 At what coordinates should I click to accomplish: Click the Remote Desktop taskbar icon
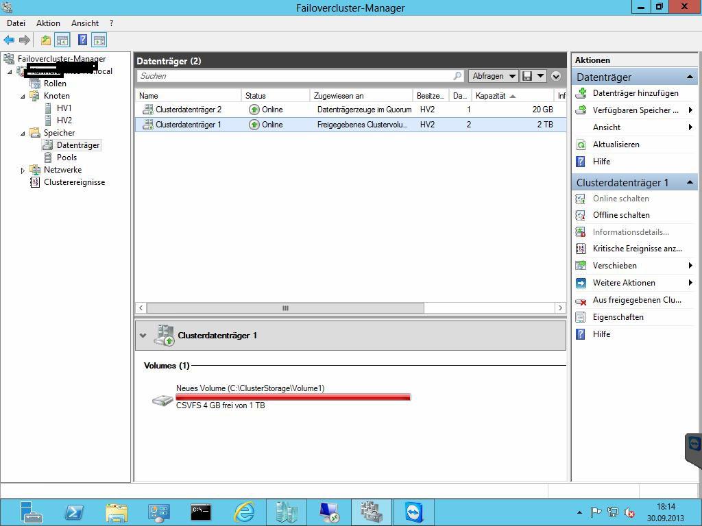click(330, 512)
